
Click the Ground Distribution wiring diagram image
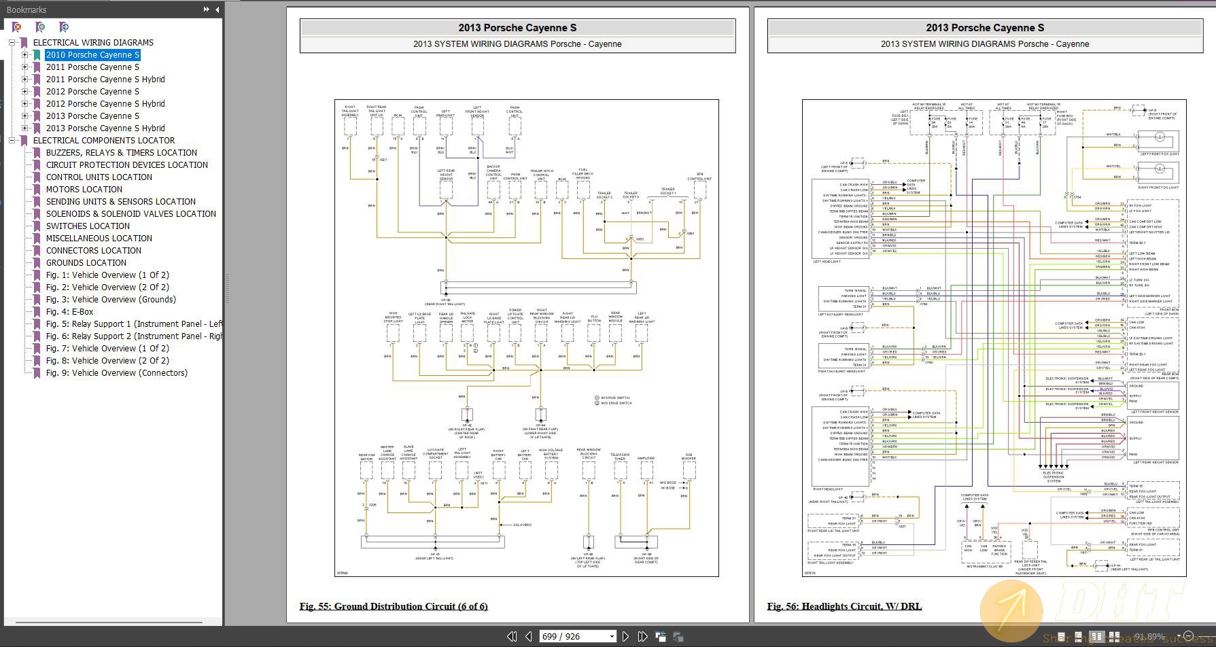click(526, 338)
